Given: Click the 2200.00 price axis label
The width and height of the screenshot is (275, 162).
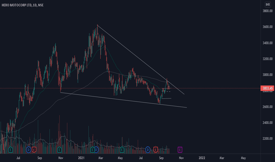Looking at the screenshot, I should (267, 139).
